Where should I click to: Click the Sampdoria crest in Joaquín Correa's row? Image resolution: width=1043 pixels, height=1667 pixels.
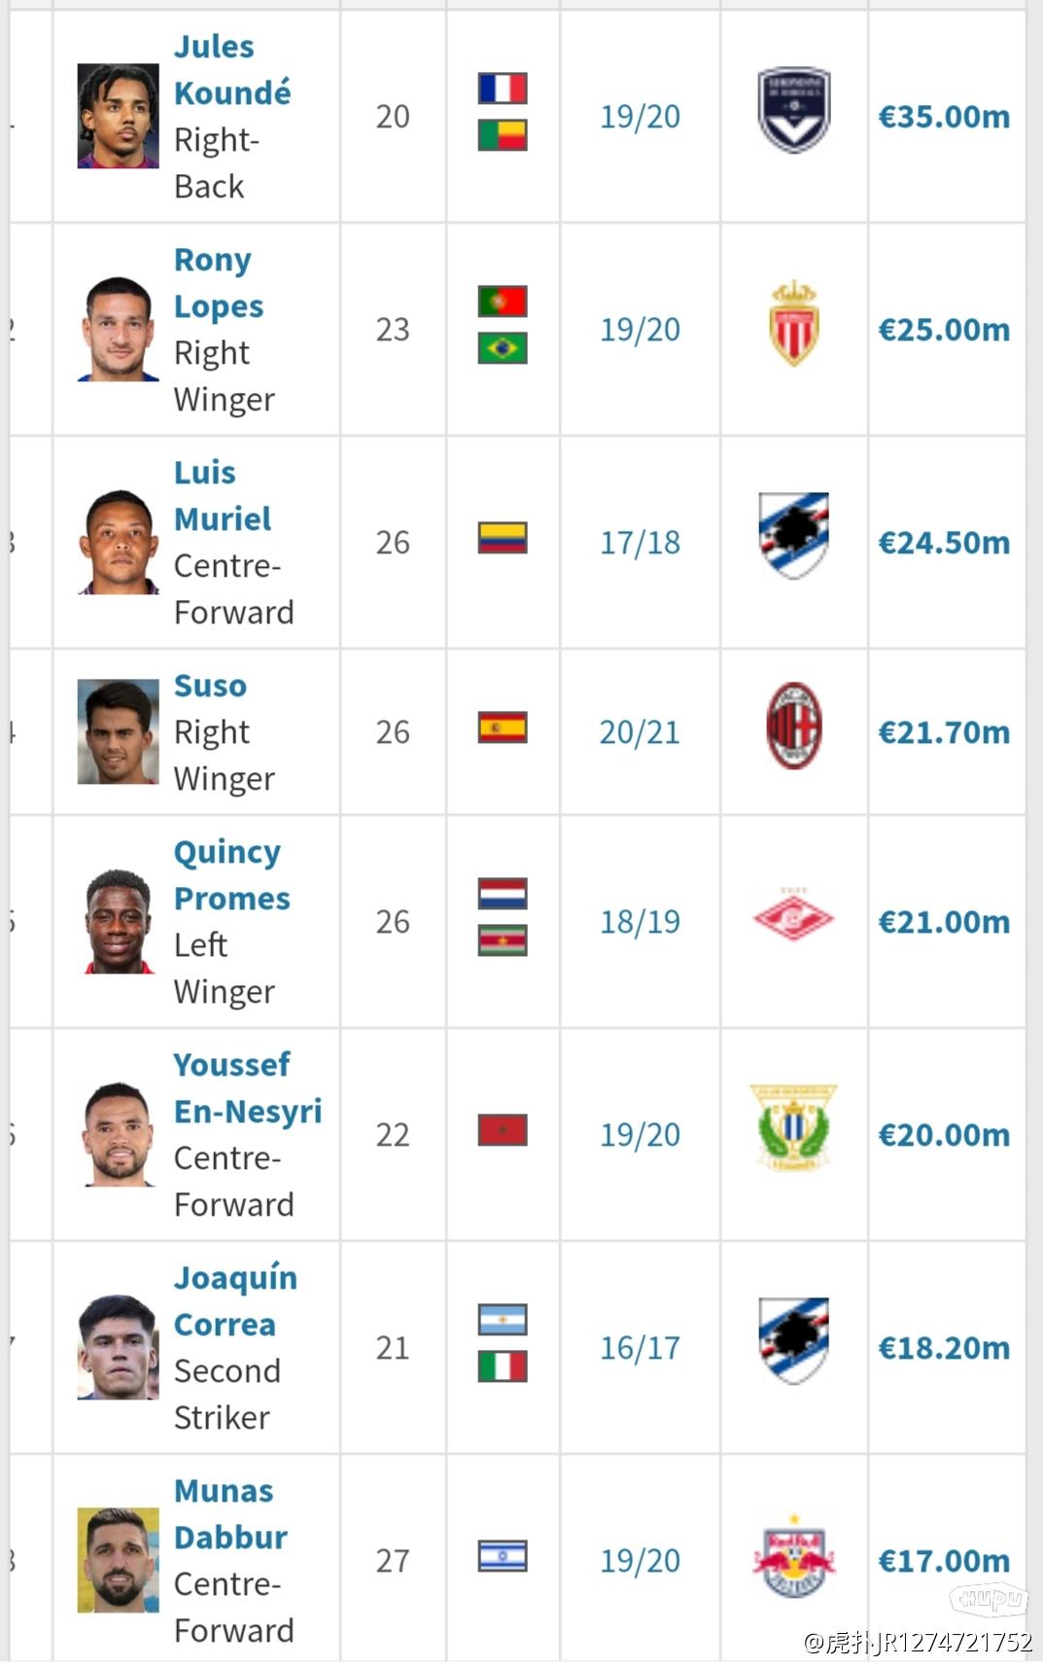point(794,1341)
